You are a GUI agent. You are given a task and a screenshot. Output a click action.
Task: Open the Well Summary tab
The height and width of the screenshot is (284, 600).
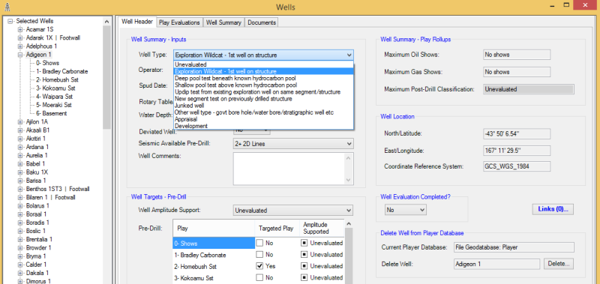pos(223,22)
